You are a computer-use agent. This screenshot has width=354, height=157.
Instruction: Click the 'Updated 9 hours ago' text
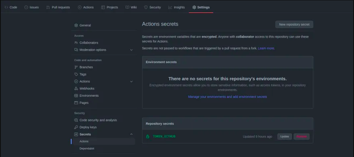tap(257, 137)
